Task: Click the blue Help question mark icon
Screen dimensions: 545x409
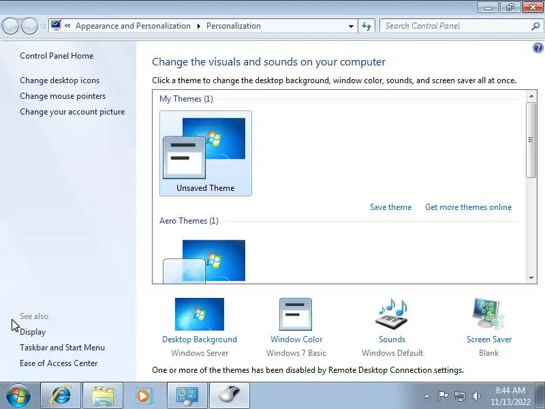Action: (x=538, y=48)
